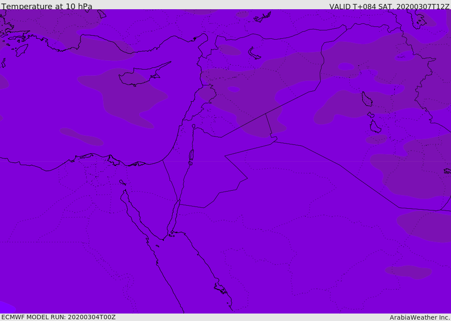Click the 'ECMWF MODEL RUN: 20200304T00Z' text
Image resolution: width=451 pixels, height=321 pixels.
click(x=59, y=317)
